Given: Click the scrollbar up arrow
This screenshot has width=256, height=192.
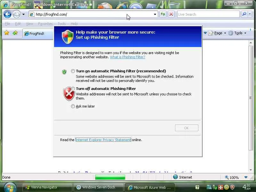Looking at the screenshot, I should 251,43.
